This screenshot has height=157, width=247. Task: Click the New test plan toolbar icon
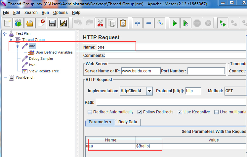tap(7, 23)
